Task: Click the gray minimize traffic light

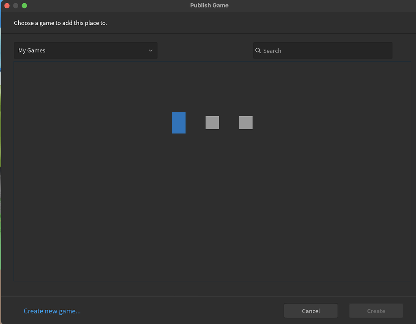Action: tap(15, 6)
